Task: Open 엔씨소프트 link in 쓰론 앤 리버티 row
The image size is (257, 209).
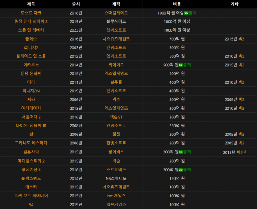Action: (x=116, y=30)
